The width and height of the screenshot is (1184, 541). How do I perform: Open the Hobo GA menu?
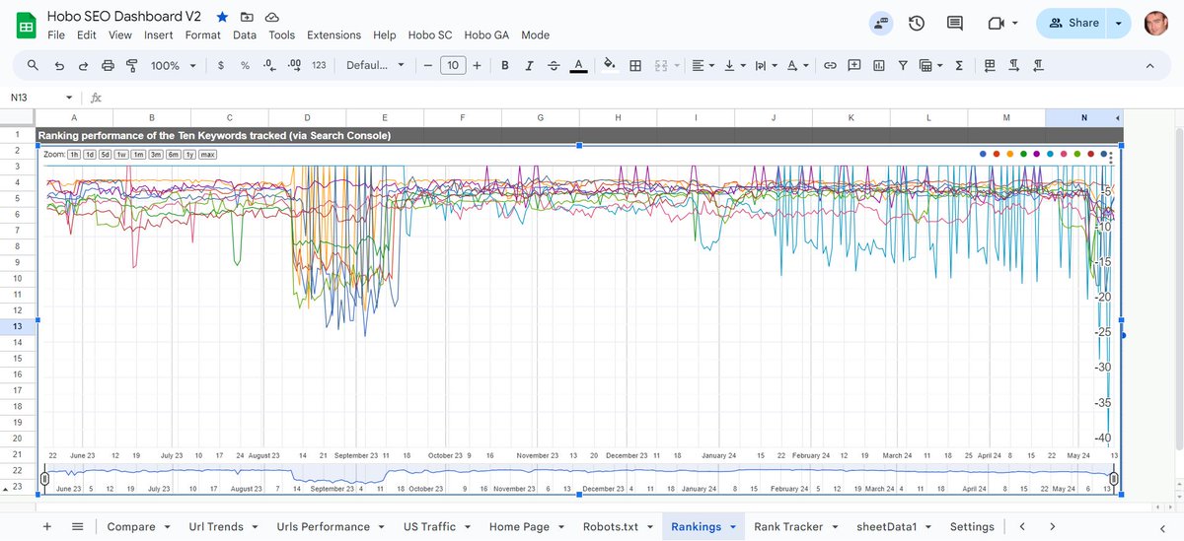pyautogui.click(x=486, y=34)
